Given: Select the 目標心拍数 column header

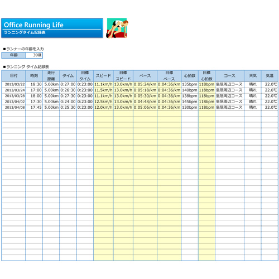Looking at the screenshot, I should [x=206, y=76].
